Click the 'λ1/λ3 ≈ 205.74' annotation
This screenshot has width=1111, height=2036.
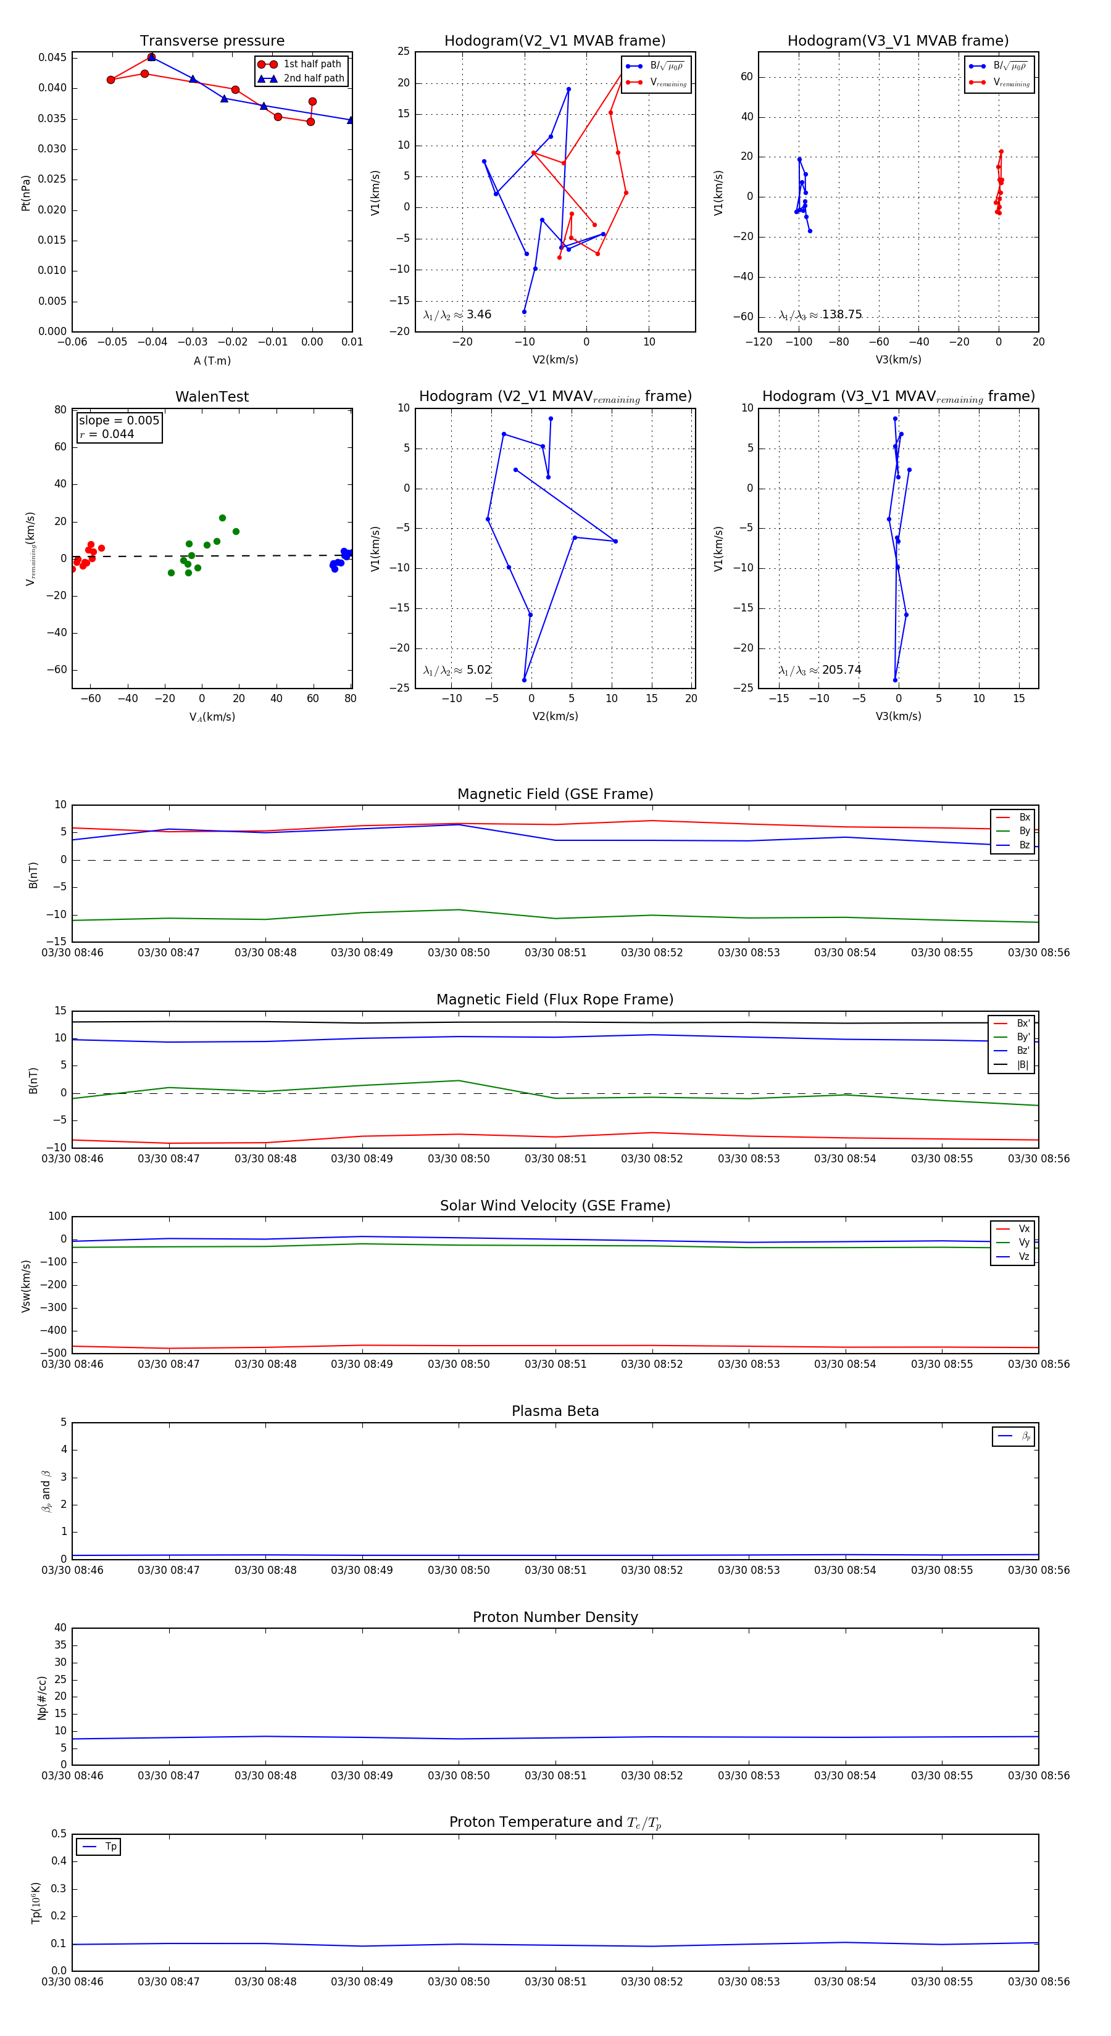(820, 670)
